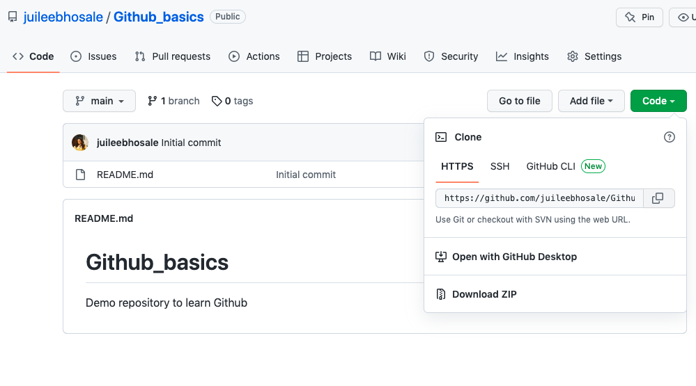Toggle the green Code dropdown button
The width and height of the screenshot is (696, 386).
click(658, 101)
